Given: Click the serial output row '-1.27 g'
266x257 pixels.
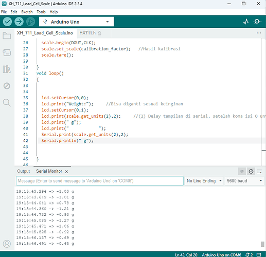Looking at the screenshot, I should click(45, 221).
